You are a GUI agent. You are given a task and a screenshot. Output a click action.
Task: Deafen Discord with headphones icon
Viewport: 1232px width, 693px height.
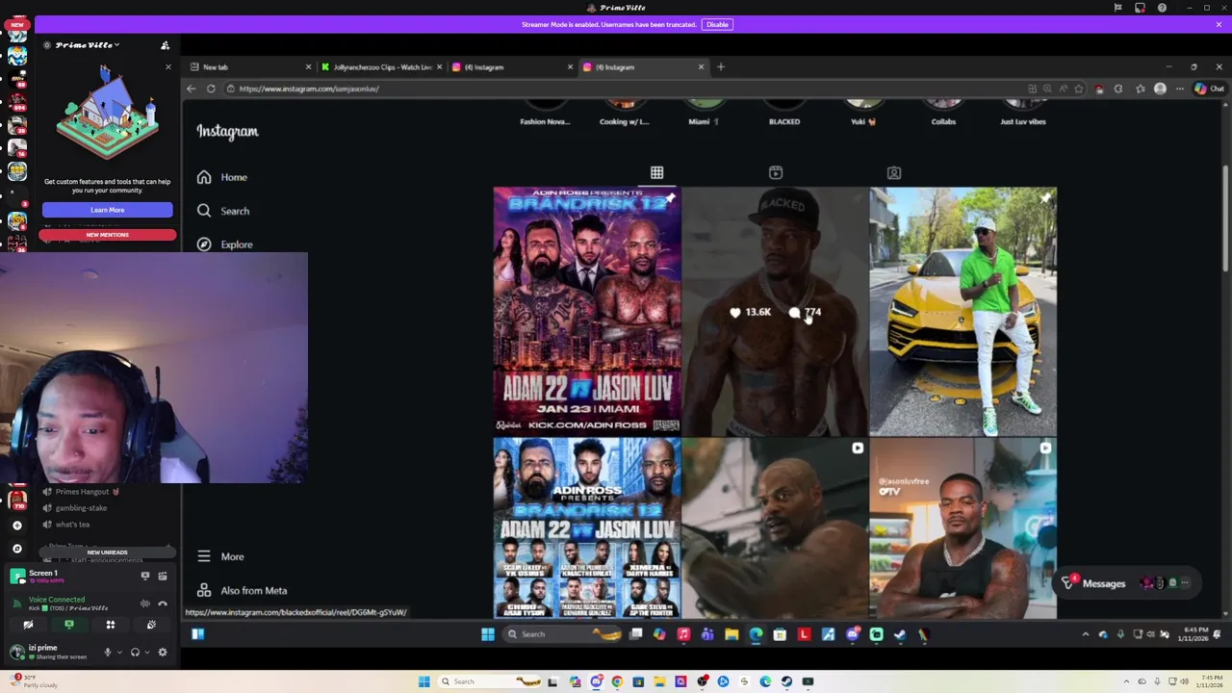pyautogui.click(x=135, y=653)
